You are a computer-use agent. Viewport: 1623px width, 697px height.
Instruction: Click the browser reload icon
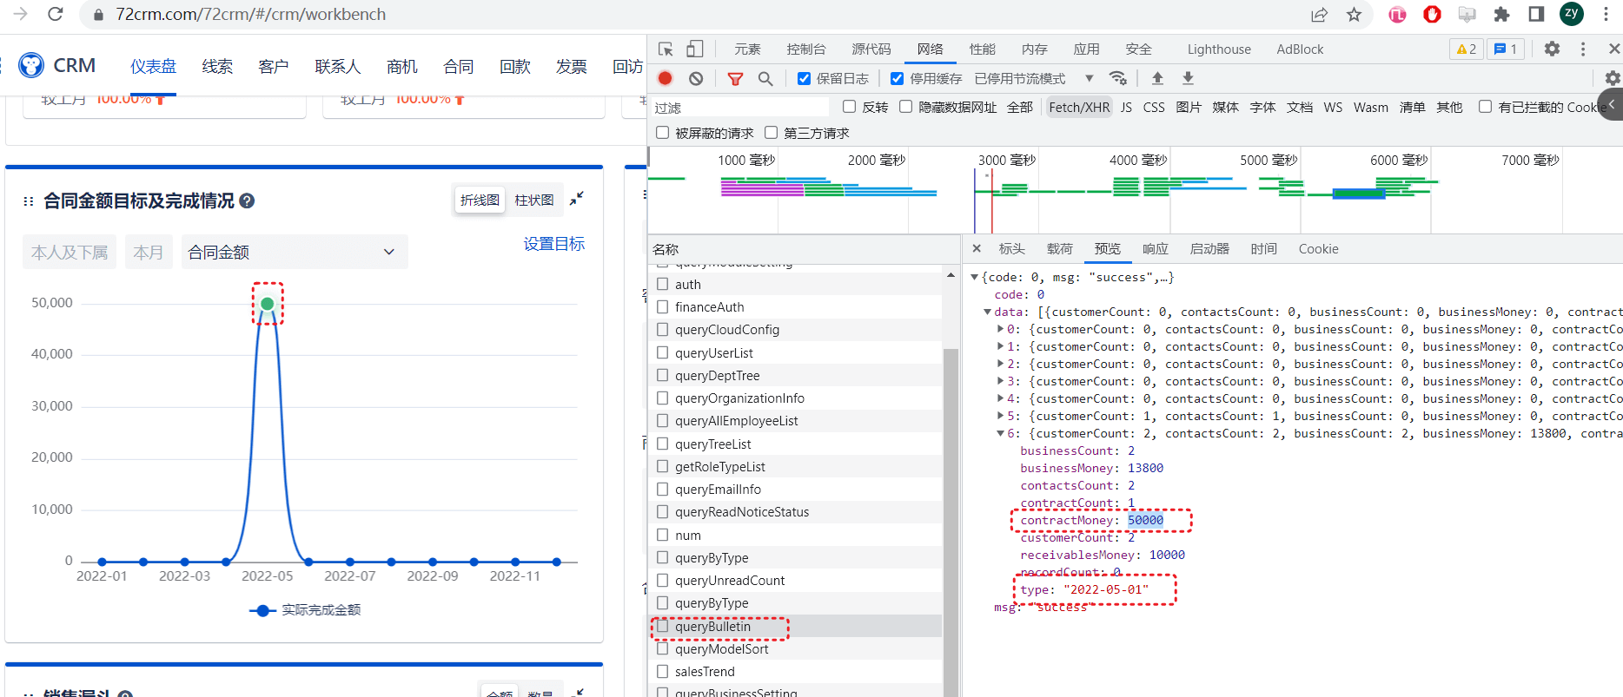pyautogui.click(x=56, y=14)
